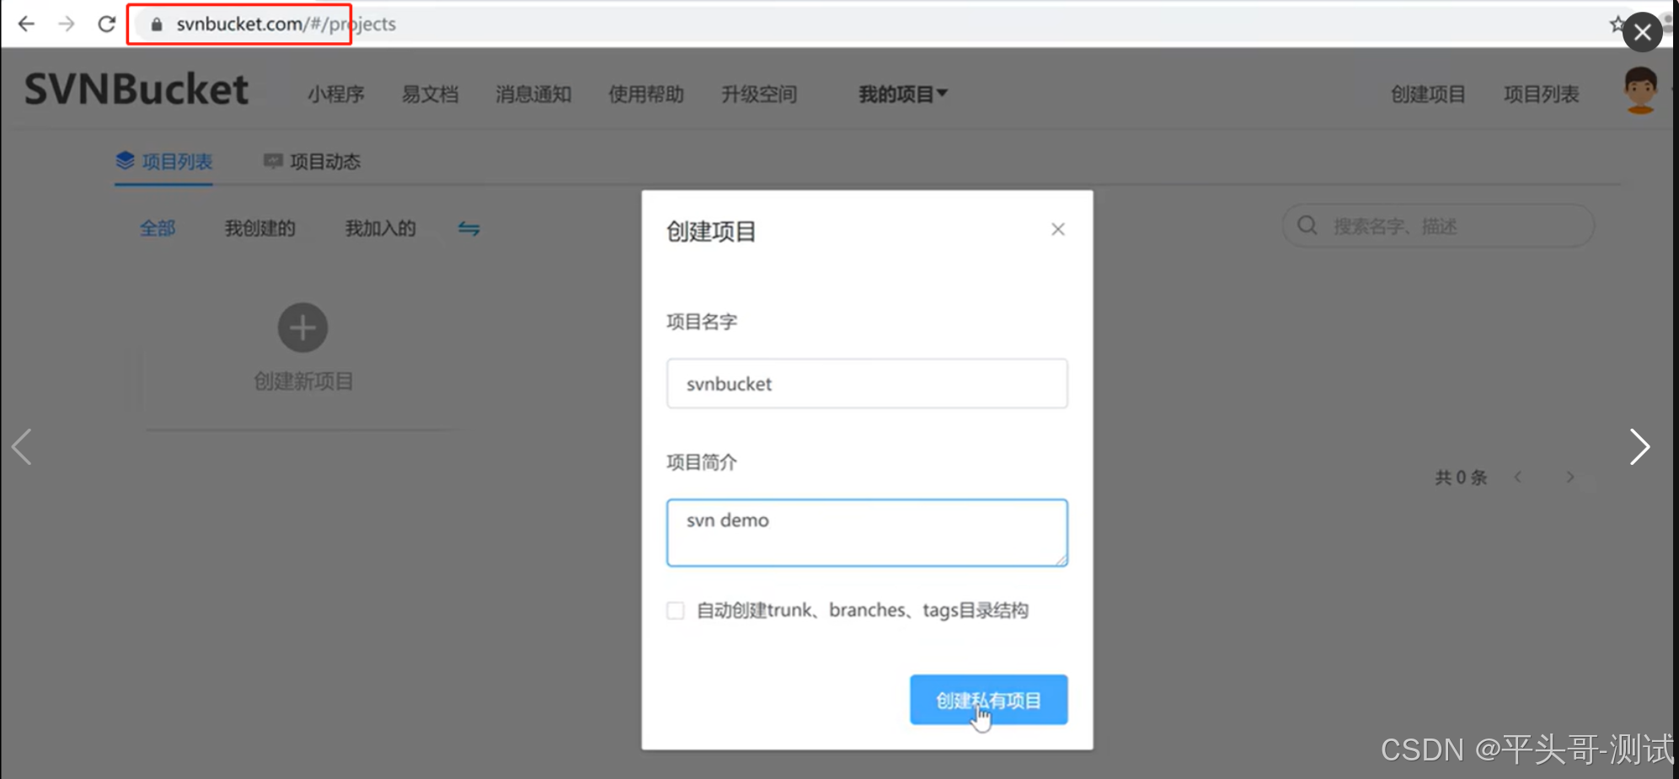Click the 创建新项目 card label
Screen dimensions: 1679x779
pyautogui.click(x=303, y=381)
